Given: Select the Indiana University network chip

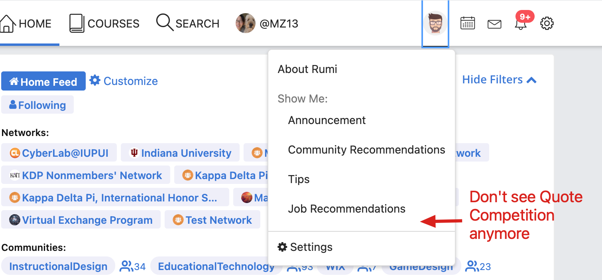Looking at the screenshot, I should click(x=180, y=153).
